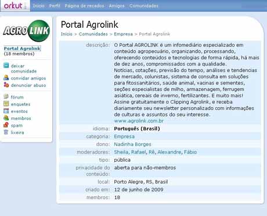
Task: Open moderator Rê's profile
Action: click(151, 152)
